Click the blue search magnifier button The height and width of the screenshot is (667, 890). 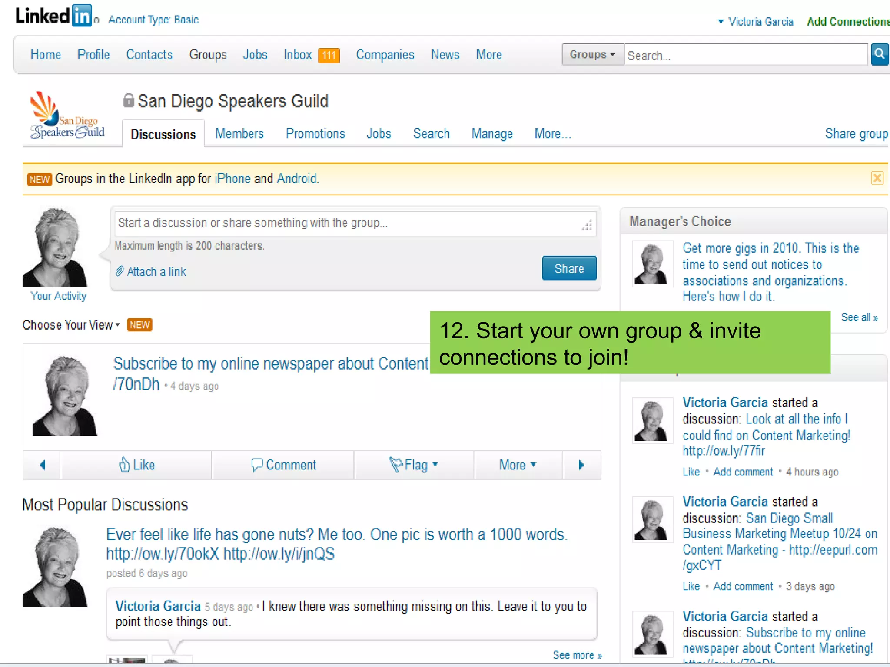880,55
